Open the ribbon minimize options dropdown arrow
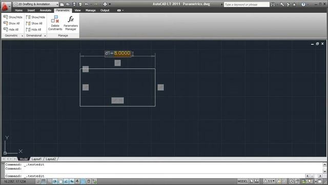Image resolution: width=328 pixels, height=185 pixels. point(123,10)
